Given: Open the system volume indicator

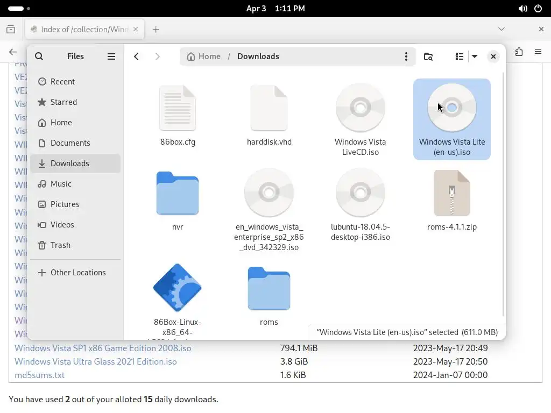Looking at the screenshot, I should (523, 9).
